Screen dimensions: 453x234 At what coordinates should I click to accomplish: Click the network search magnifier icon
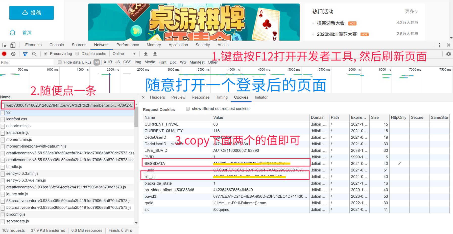click(x=34, y=53)
